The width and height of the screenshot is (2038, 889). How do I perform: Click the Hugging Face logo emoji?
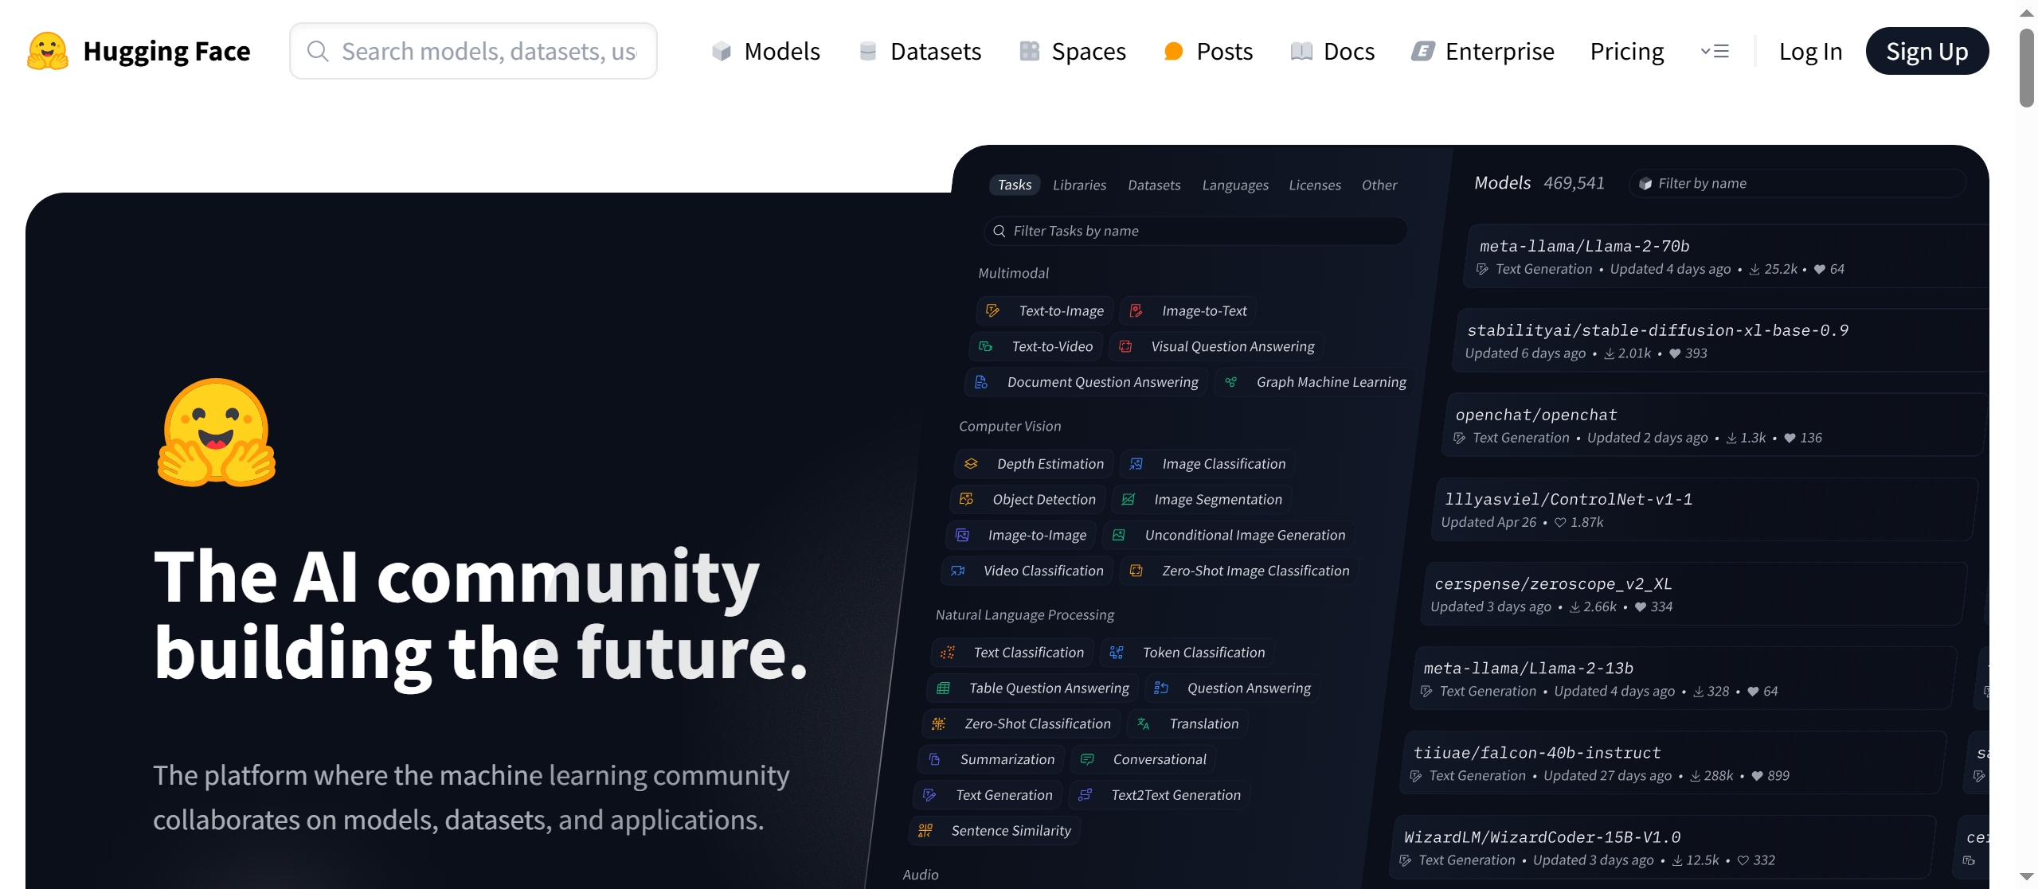(x=48, y=51)
